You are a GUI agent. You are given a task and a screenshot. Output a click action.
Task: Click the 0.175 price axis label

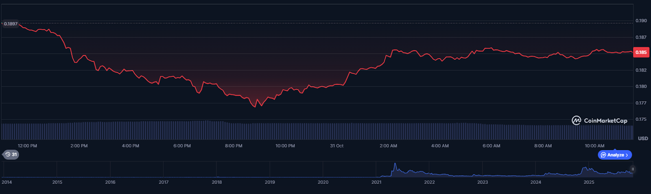(x=641, y=119)
